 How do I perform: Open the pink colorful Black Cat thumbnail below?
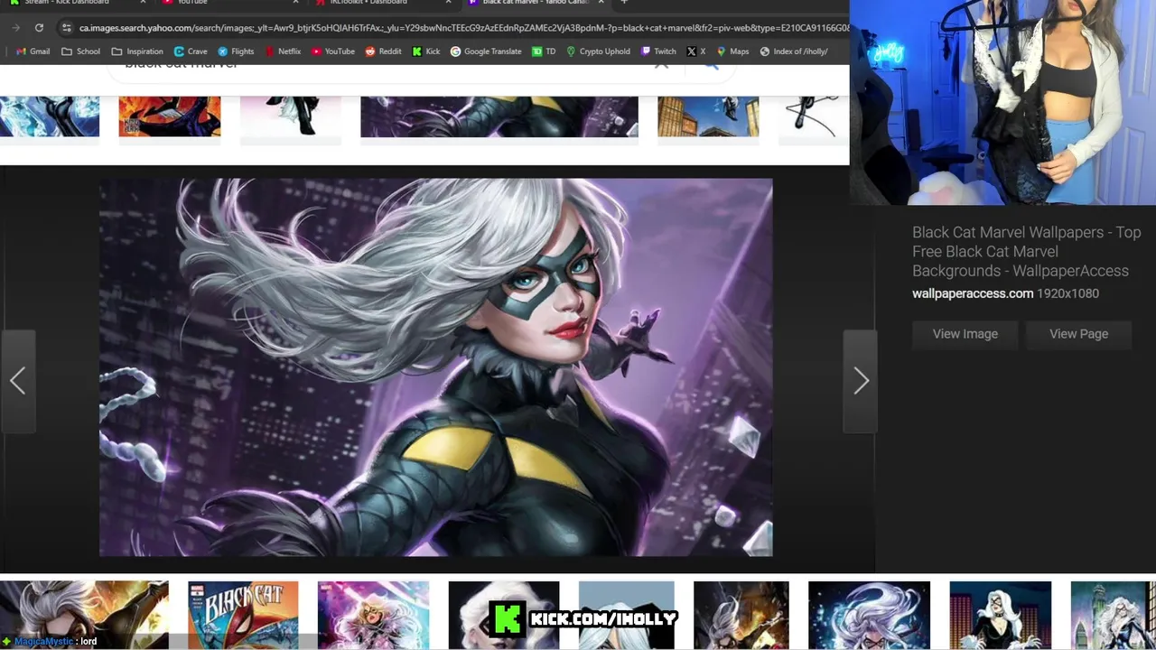click(373, 615)
